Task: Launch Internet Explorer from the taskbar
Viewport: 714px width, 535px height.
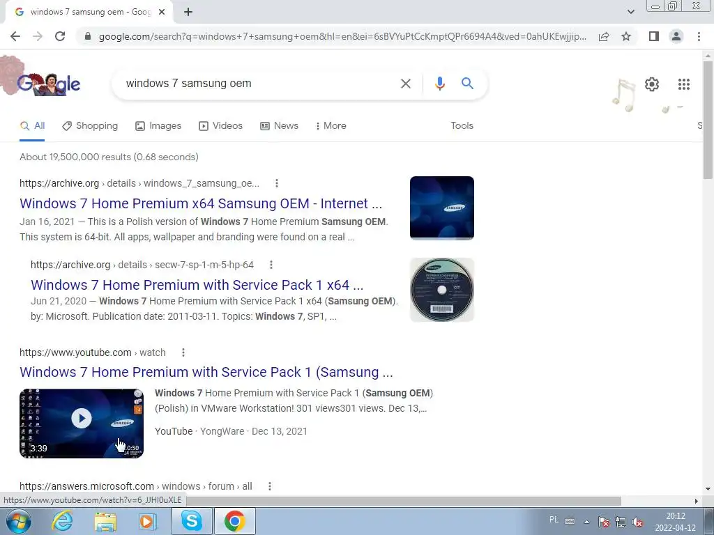Action: pyautogui.click(x=62, y=521)
